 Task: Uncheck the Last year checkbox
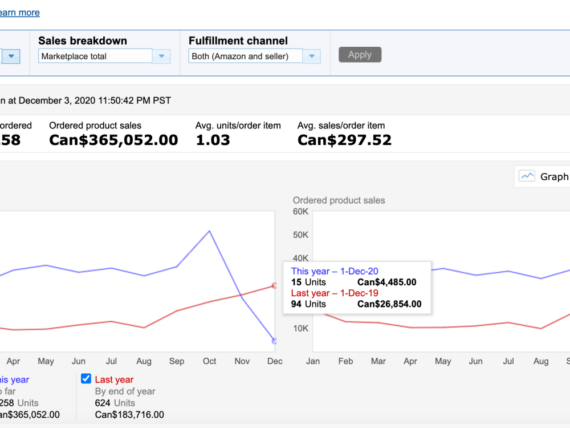[x=86, y=378]
